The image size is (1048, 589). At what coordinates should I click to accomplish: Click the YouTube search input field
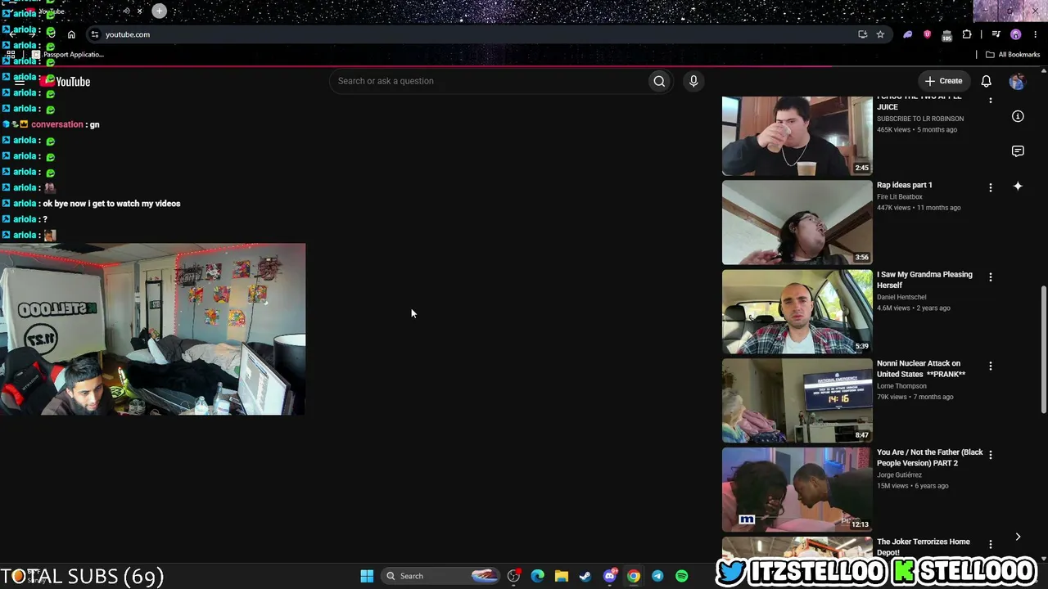pyautogui.click(x=489, y=81)
